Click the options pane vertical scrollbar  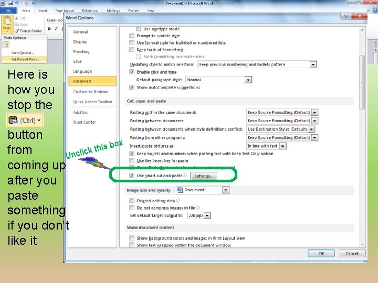pos(362,137)
